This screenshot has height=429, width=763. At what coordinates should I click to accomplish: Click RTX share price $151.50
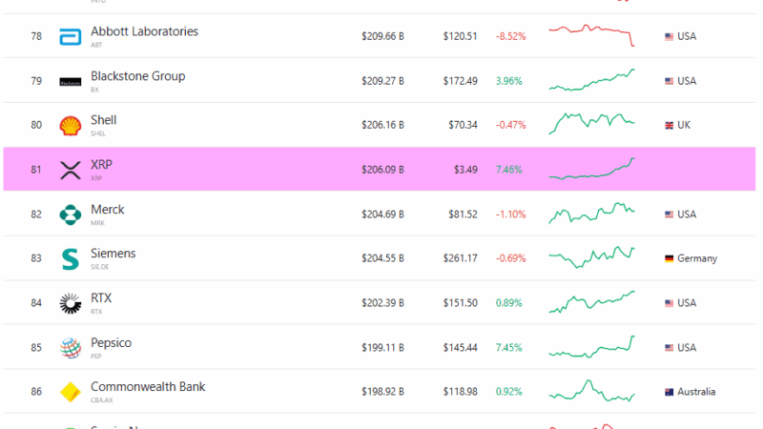(460, 303)
